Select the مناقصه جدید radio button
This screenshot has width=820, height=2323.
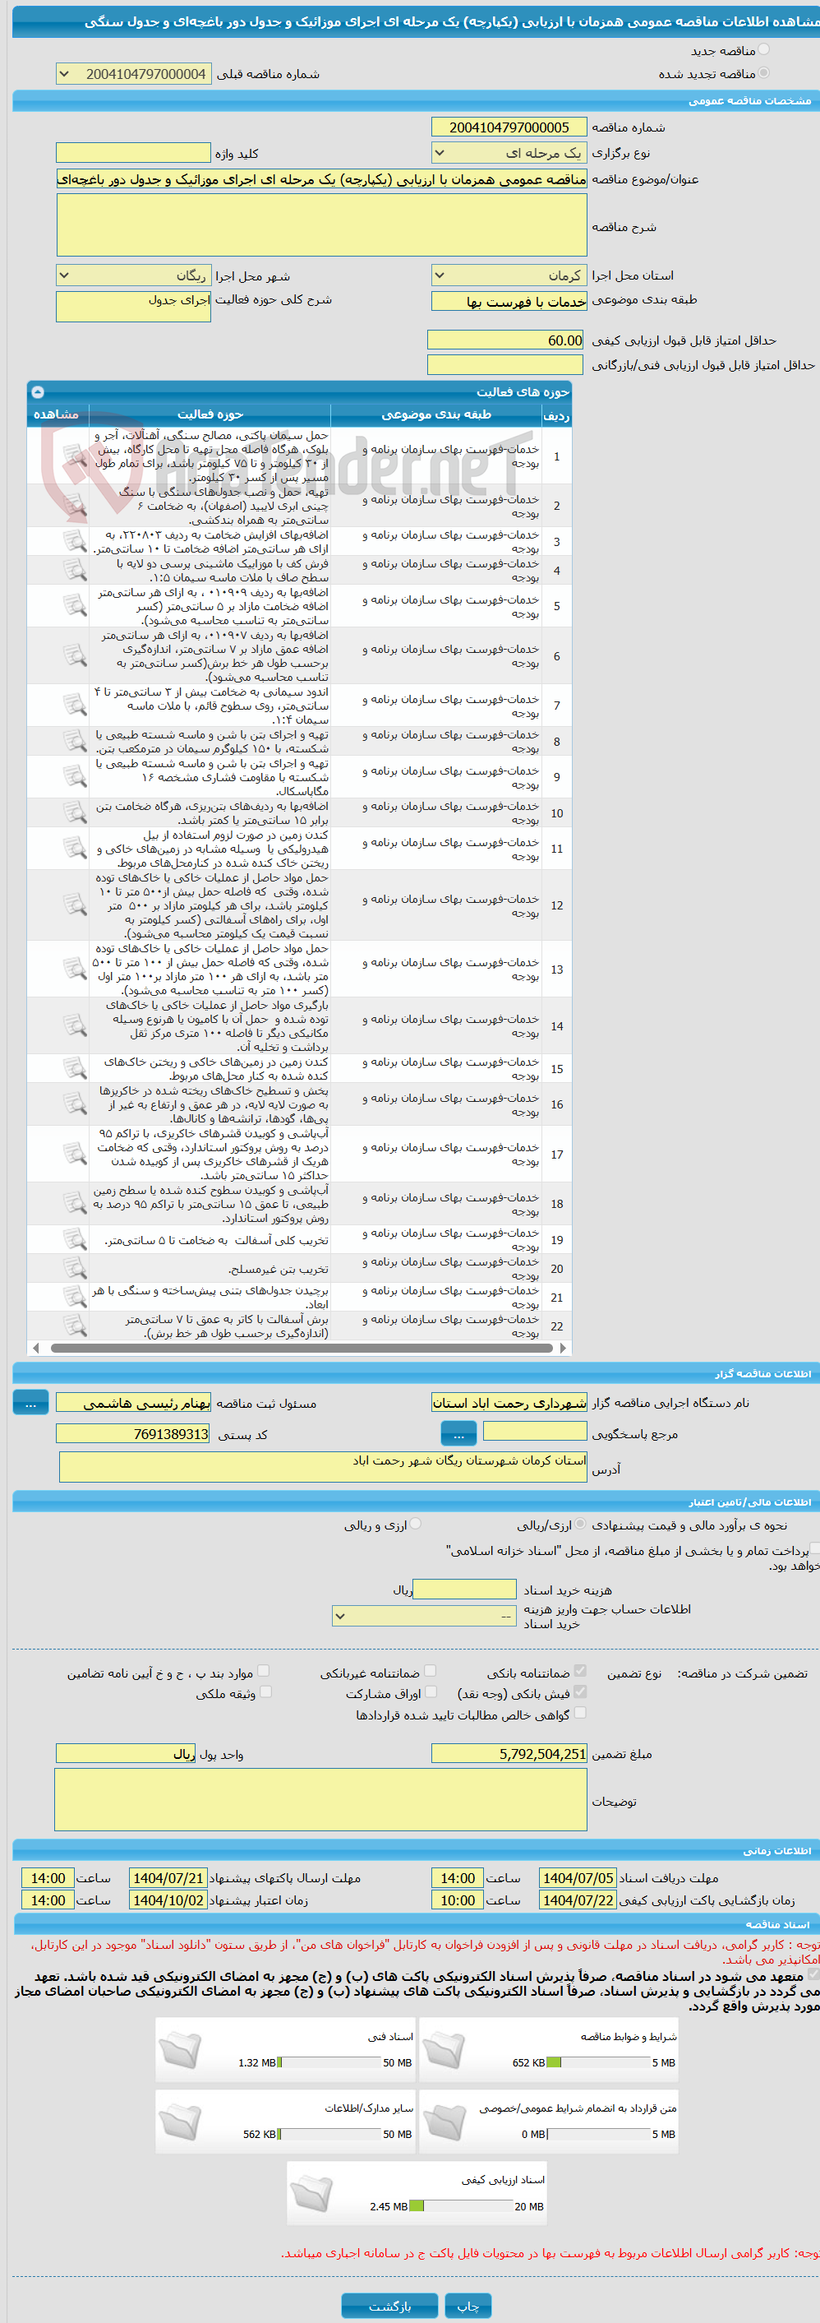point(764,49)
